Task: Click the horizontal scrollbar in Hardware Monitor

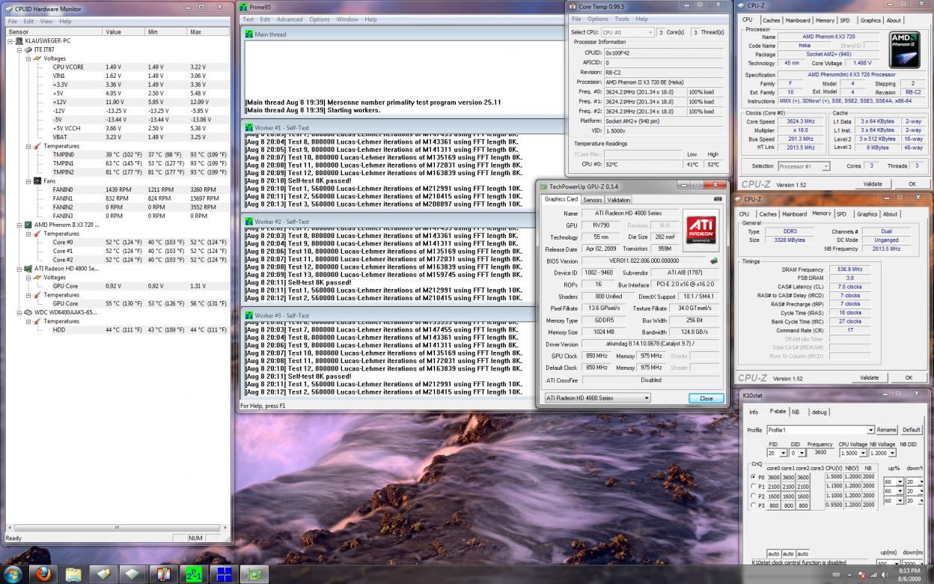Action: point(116,528)
